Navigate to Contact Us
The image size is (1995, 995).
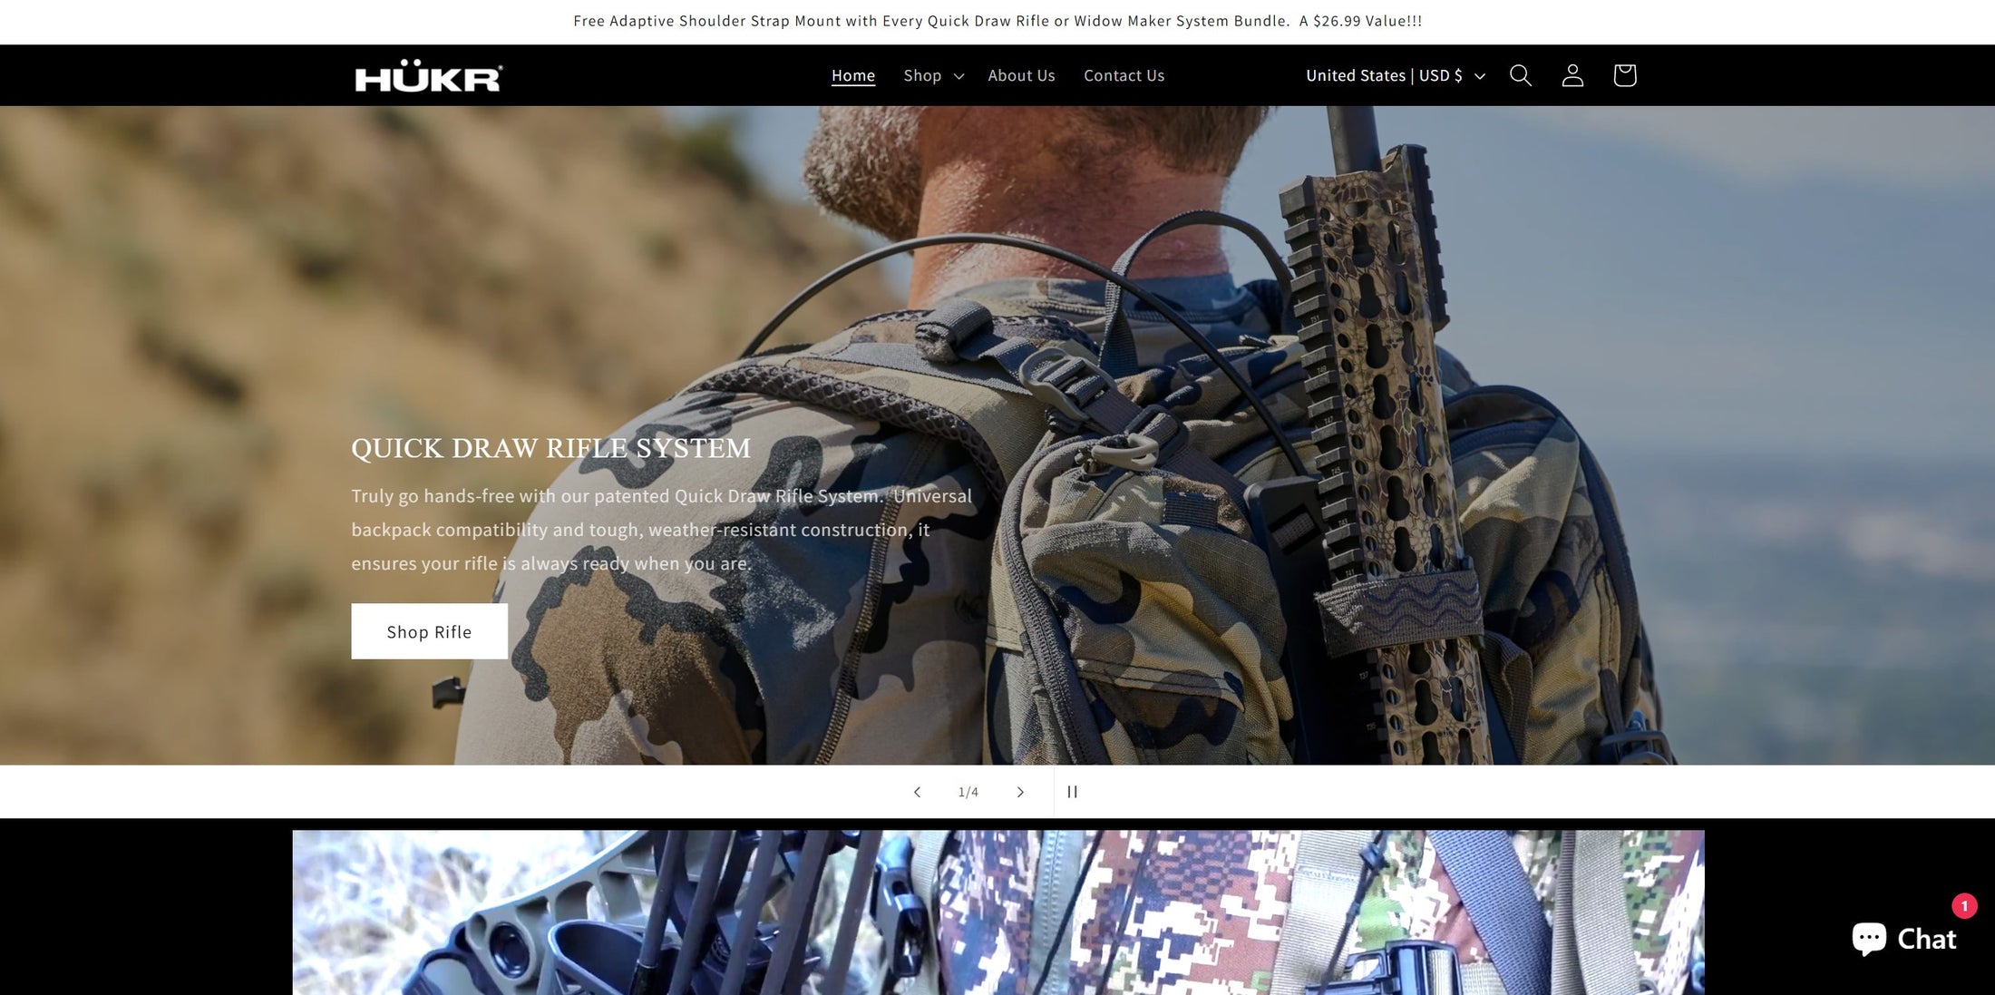pos(1124,75)
